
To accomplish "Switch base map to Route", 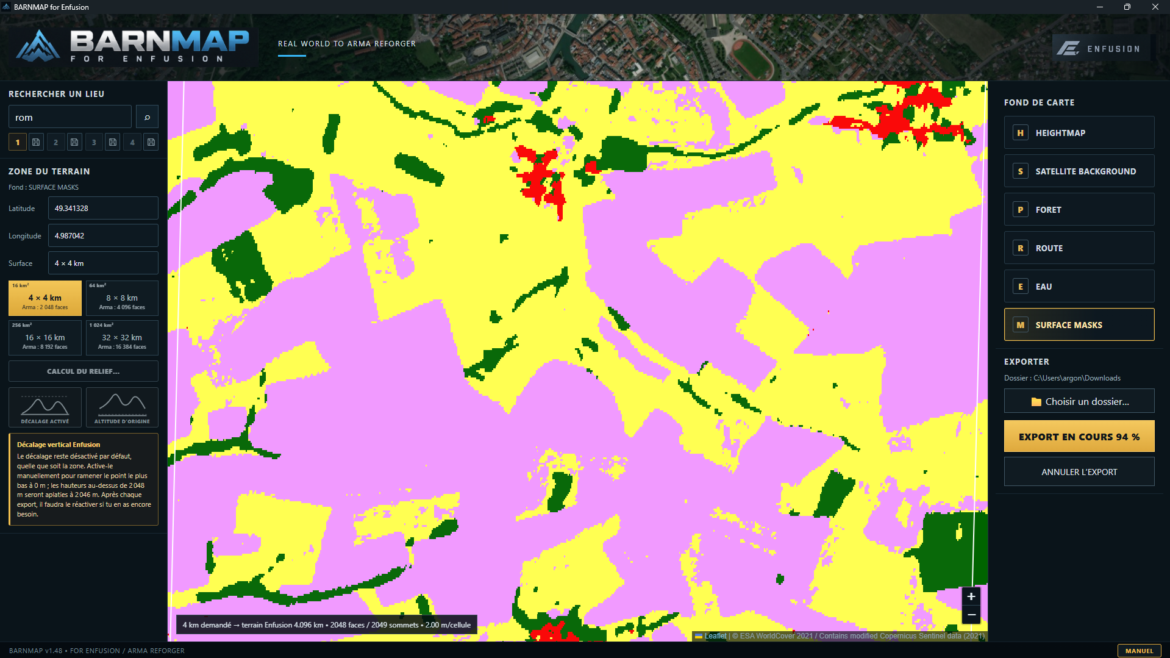I will pyautogui.click(x=1079, y=248).
